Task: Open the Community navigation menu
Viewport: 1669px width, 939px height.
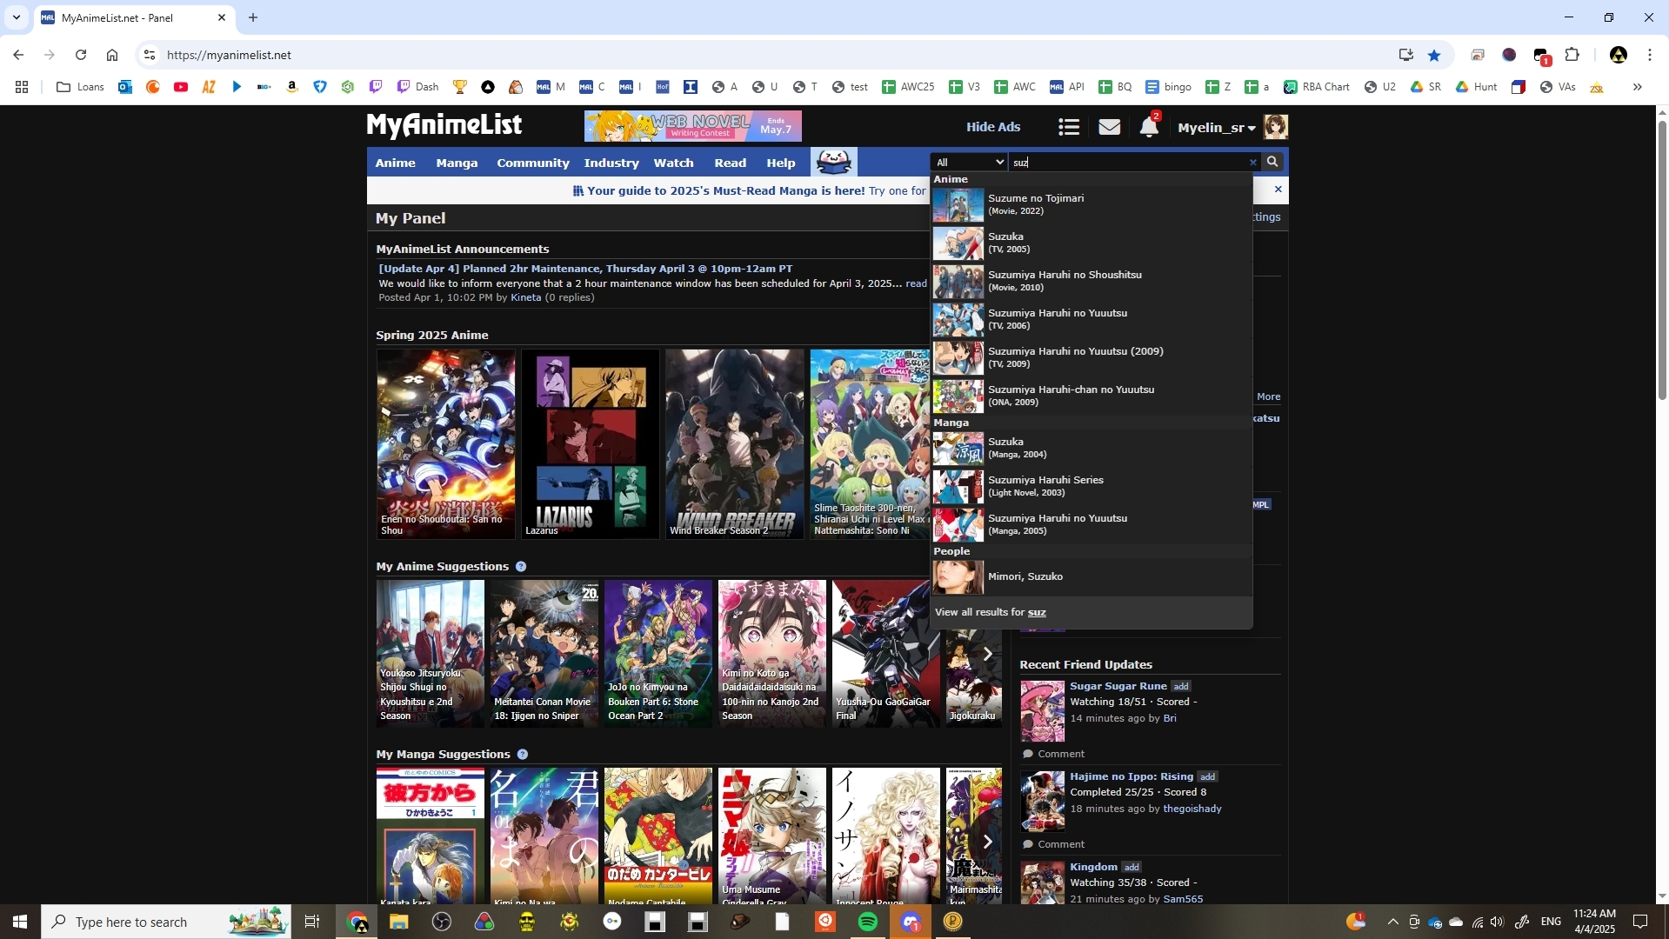Action: coord(533,163)
